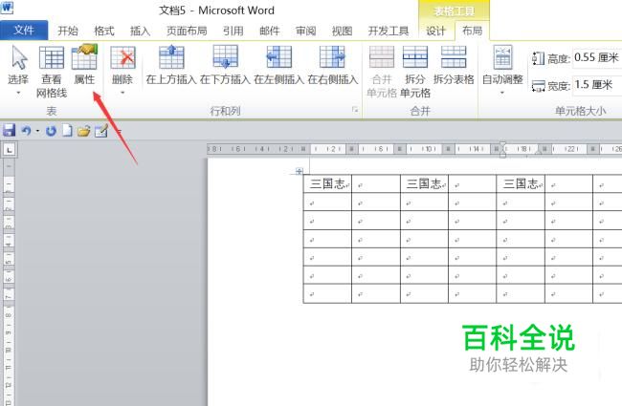622x406 pixels.
Task: Click the vertical ruler
Action: (9, 281)
